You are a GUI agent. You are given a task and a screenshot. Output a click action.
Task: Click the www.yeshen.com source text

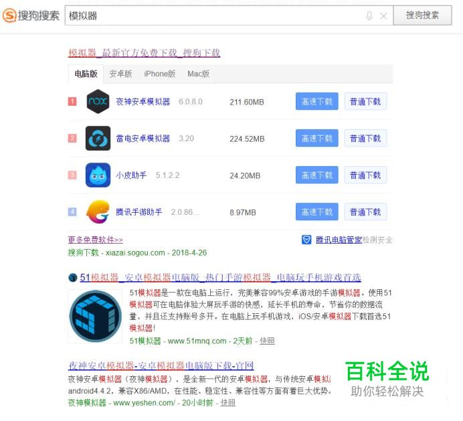pyautogui.click(x=144, y=403)
